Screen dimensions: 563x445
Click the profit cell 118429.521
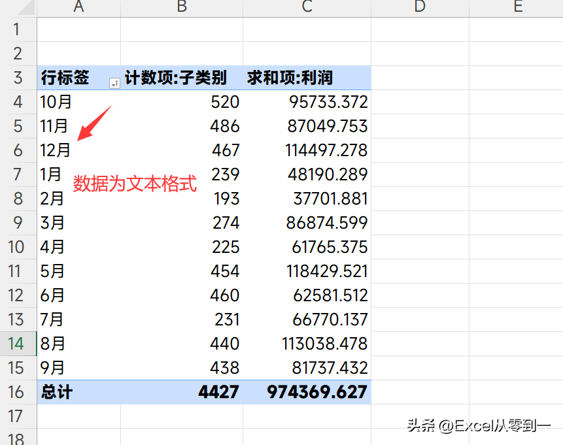tap(307, 271)
